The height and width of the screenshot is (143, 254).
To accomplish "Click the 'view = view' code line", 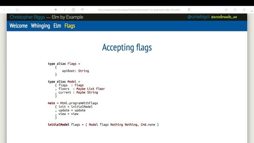I will click(67, 114).
